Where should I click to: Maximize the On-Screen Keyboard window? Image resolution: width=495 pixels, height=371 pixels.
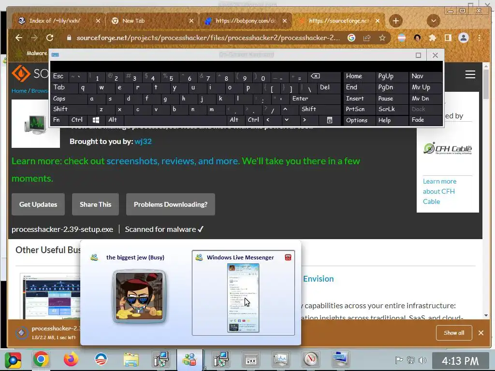click(418, 55)
